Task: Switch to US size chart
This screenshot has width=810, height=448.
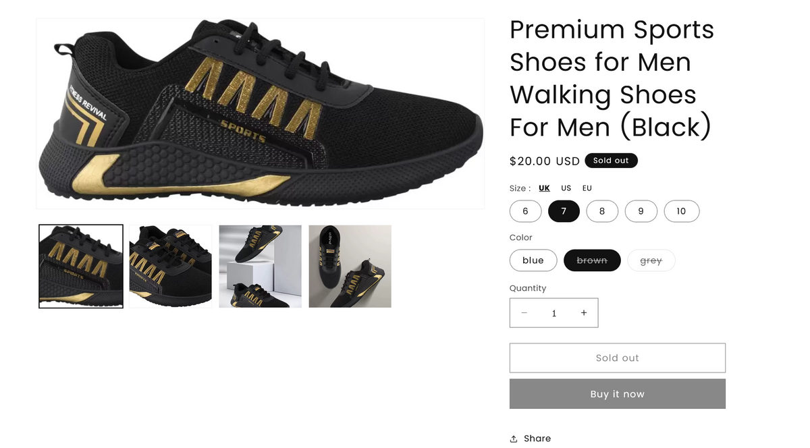Action: (566, 188)
